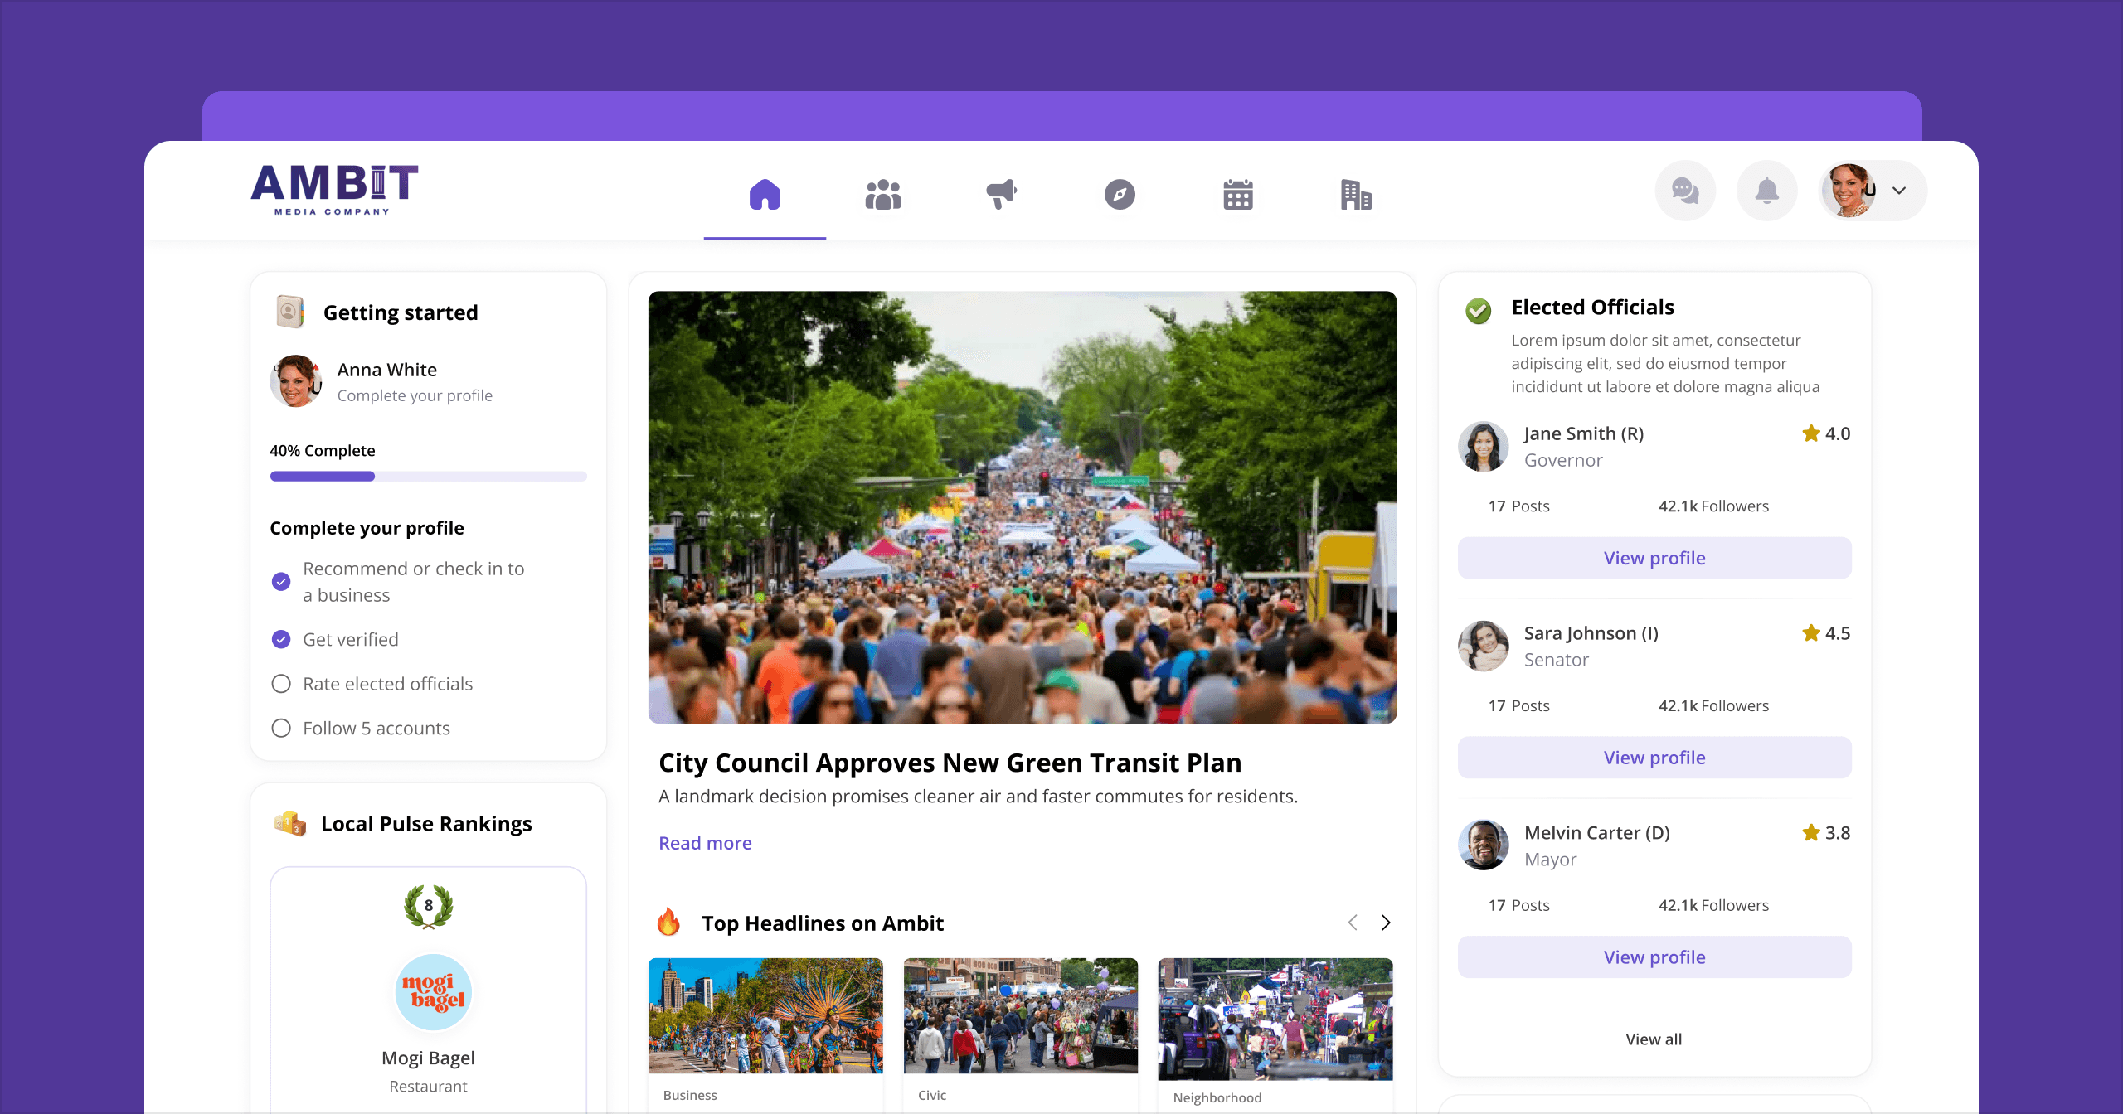Open the compass explore icon

[1120, 195]
